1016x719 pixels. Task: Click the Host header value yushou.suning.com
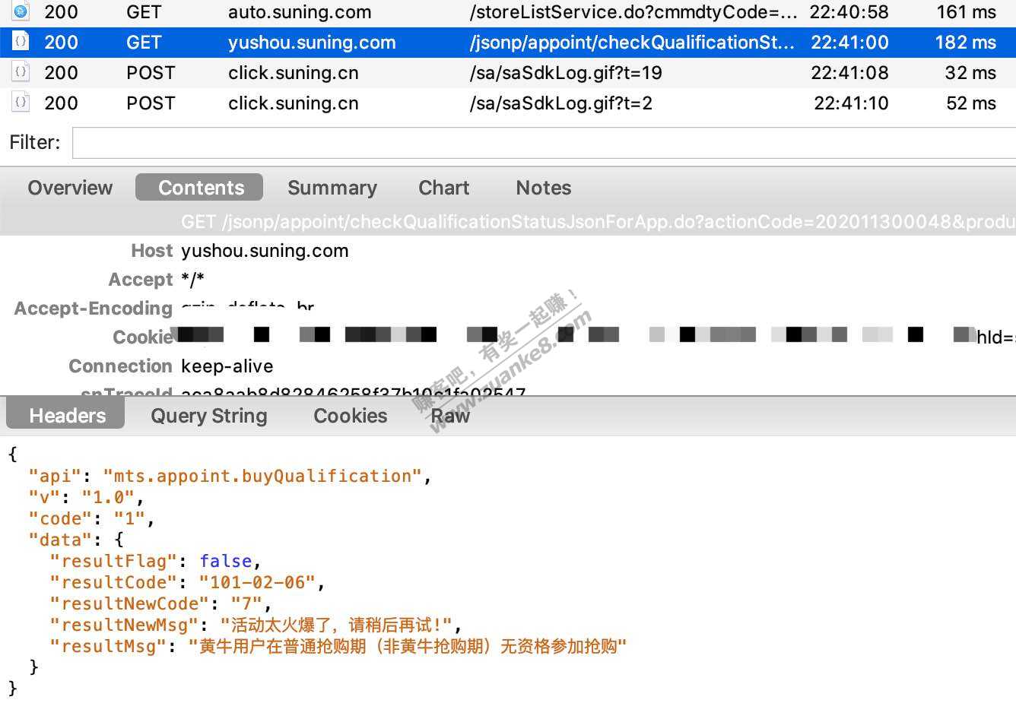tap(265, 251)
